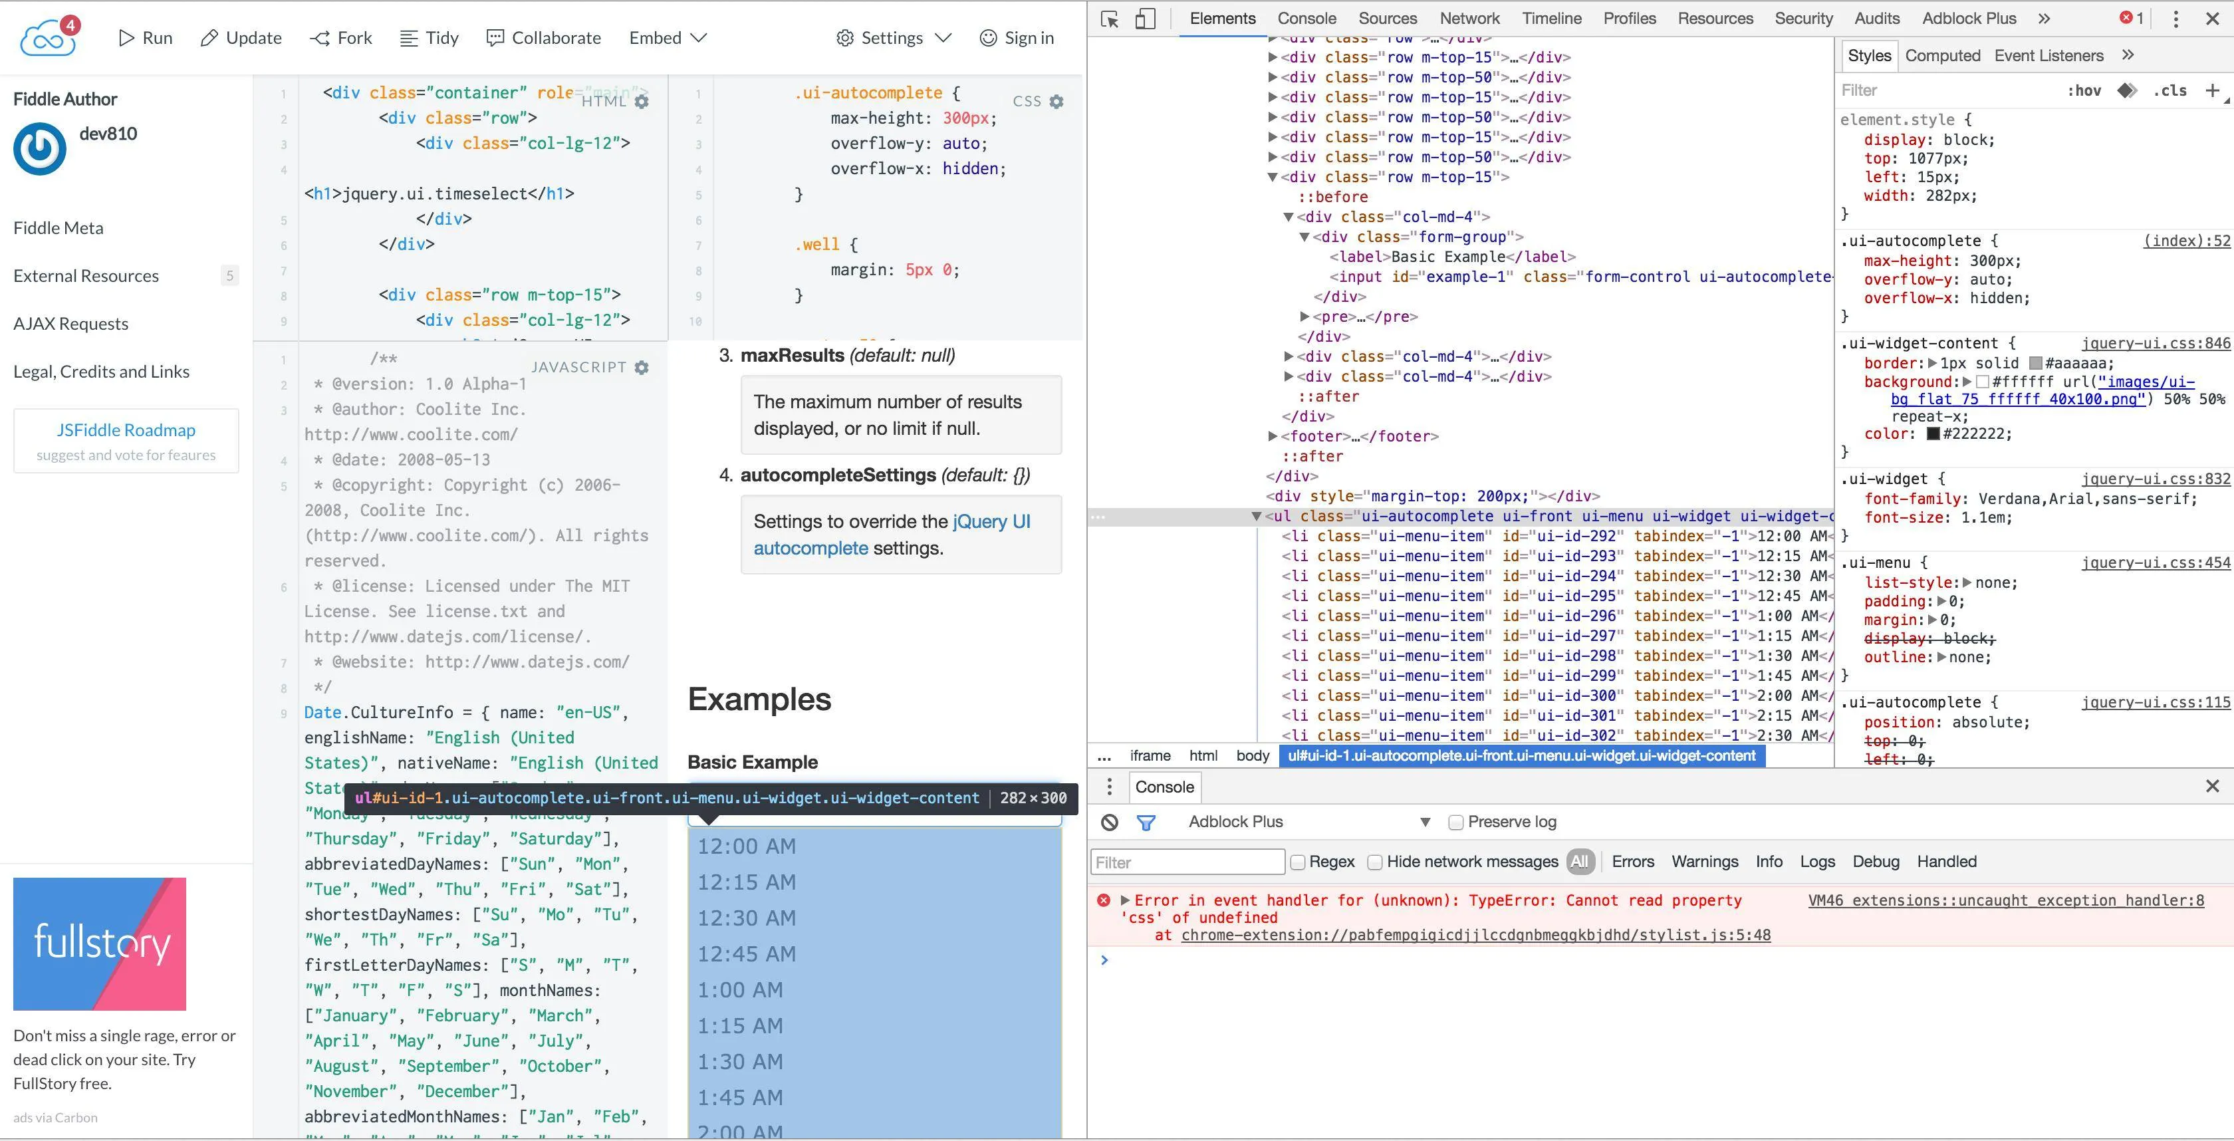Enable the Preserve log checkbox
The height and width of the screenshot is (1141, 2234).
1456,822
